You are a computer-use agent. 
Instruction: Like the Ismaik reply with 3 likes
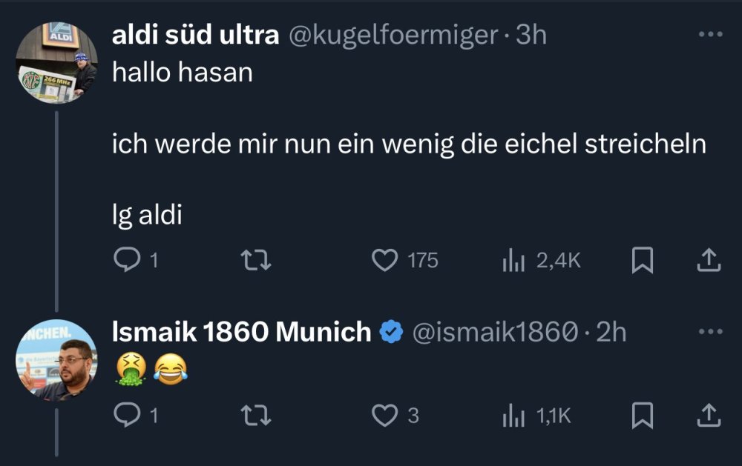(x=384, y=416)
